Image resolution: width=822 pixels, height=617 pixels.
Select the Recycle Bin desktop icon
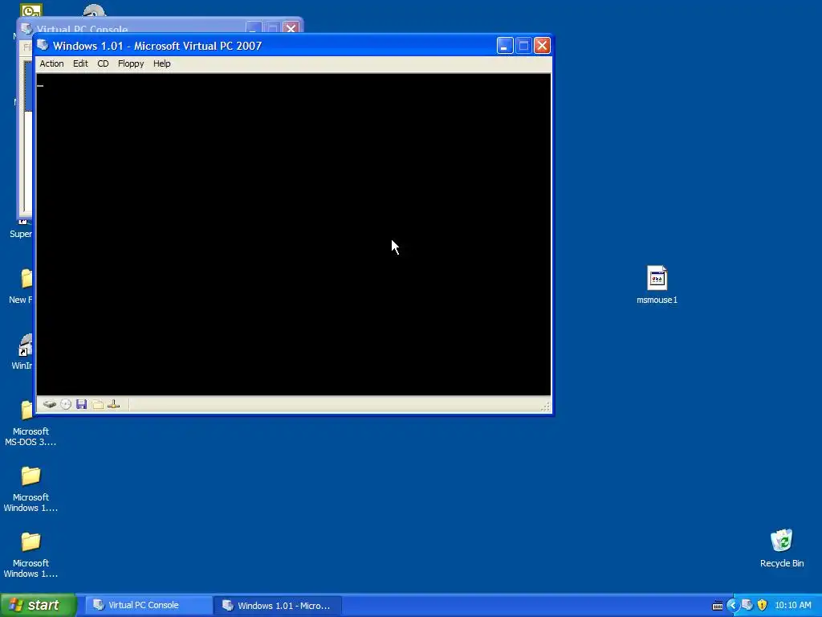tap(782, 548)
